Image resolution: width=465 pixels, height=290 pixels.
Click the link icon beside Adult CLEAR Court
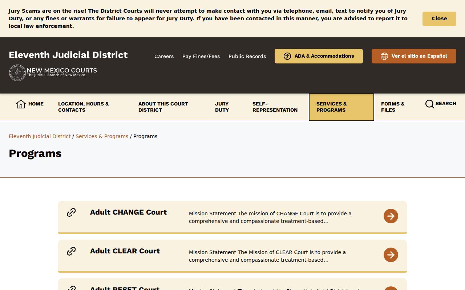(71, 251)
